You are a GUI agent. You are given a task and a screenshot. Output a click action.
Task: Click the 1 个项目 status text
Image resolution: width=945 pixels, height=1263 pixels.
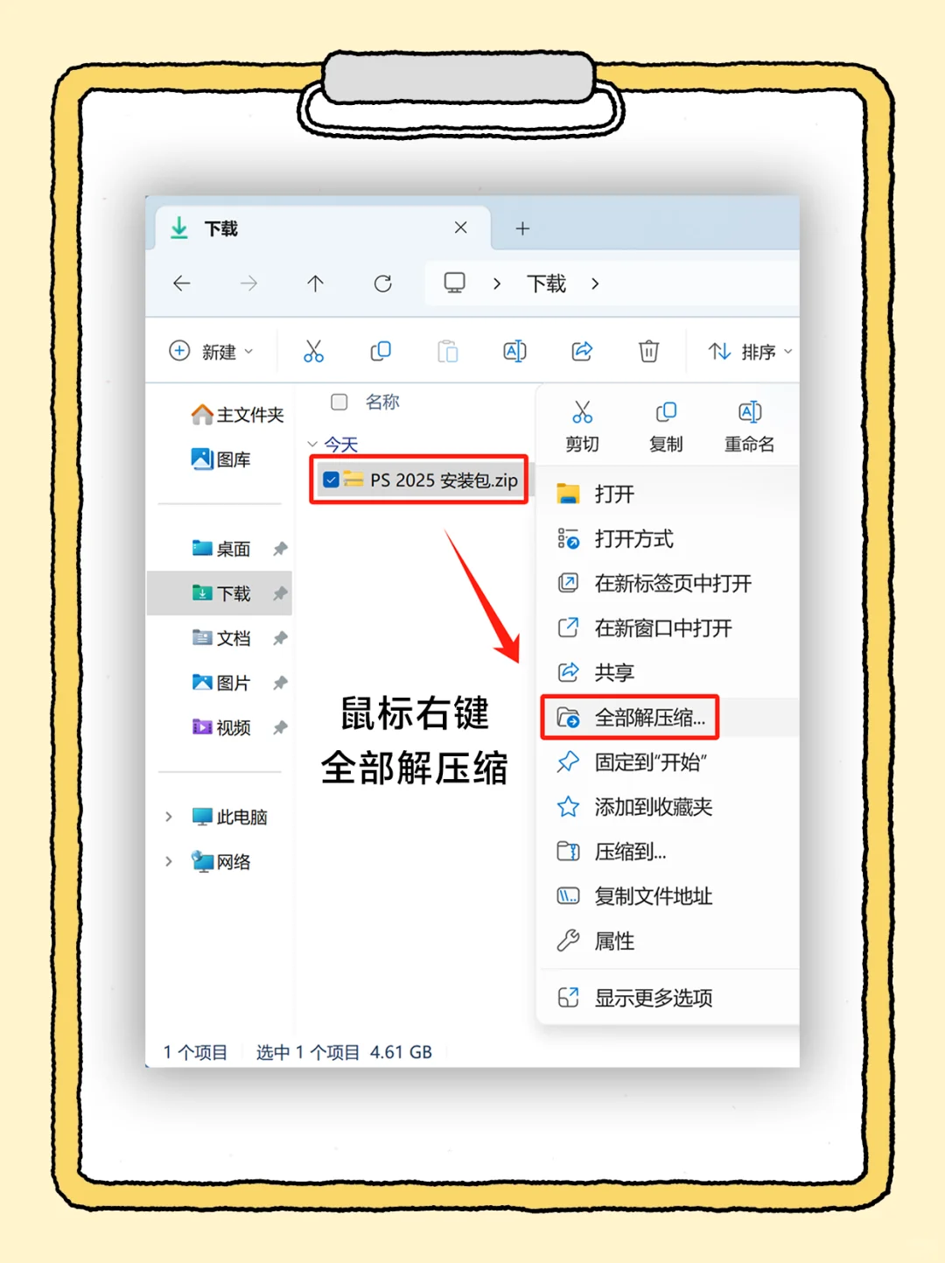pos(195,1052)
